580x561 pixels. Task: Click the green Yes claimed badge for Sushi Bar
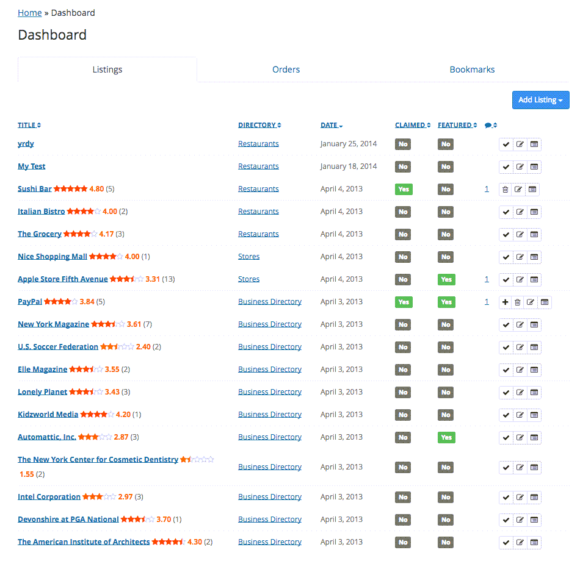pyautogui.click(x=404, y=189)
